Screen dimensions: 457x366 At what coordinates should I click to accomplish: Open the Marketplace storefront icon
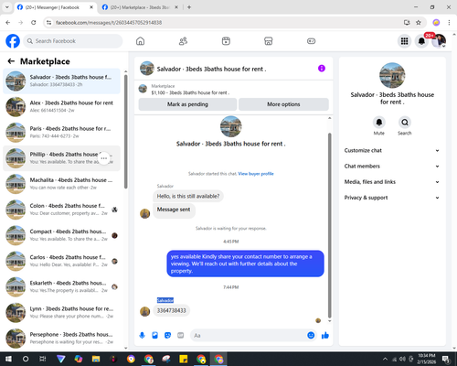[x=269, y=41]
